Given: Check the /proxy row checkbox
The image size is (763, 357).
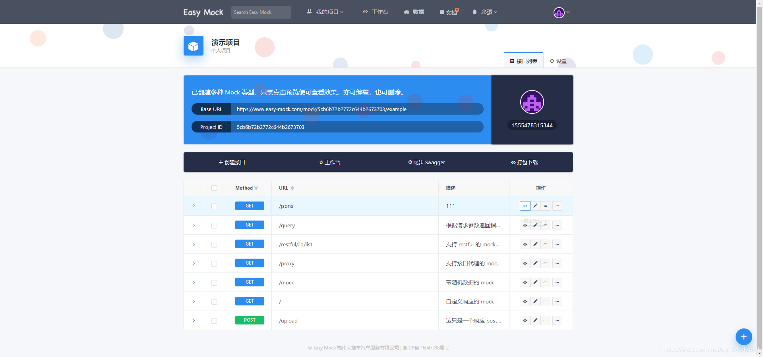Looking at the screenshot, I should pyautogui.click(x=214, y=264).
